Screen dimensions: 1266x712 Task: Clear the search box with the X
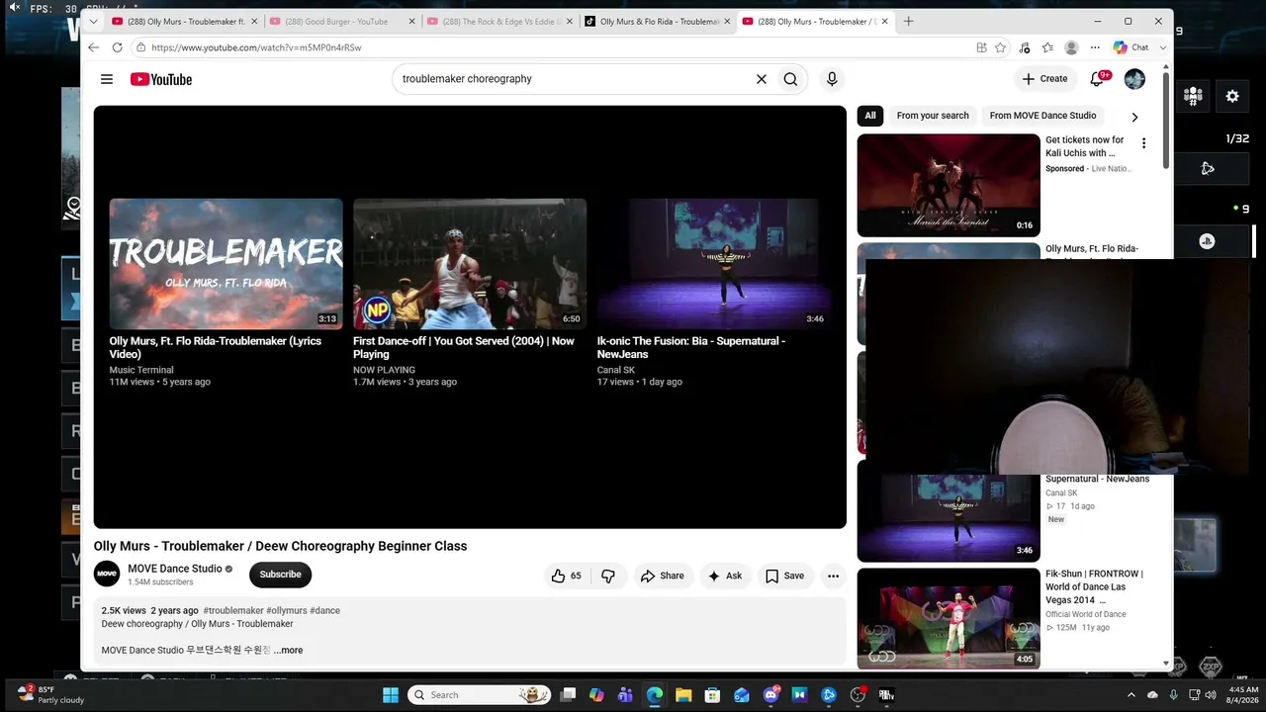click(762, 79)
